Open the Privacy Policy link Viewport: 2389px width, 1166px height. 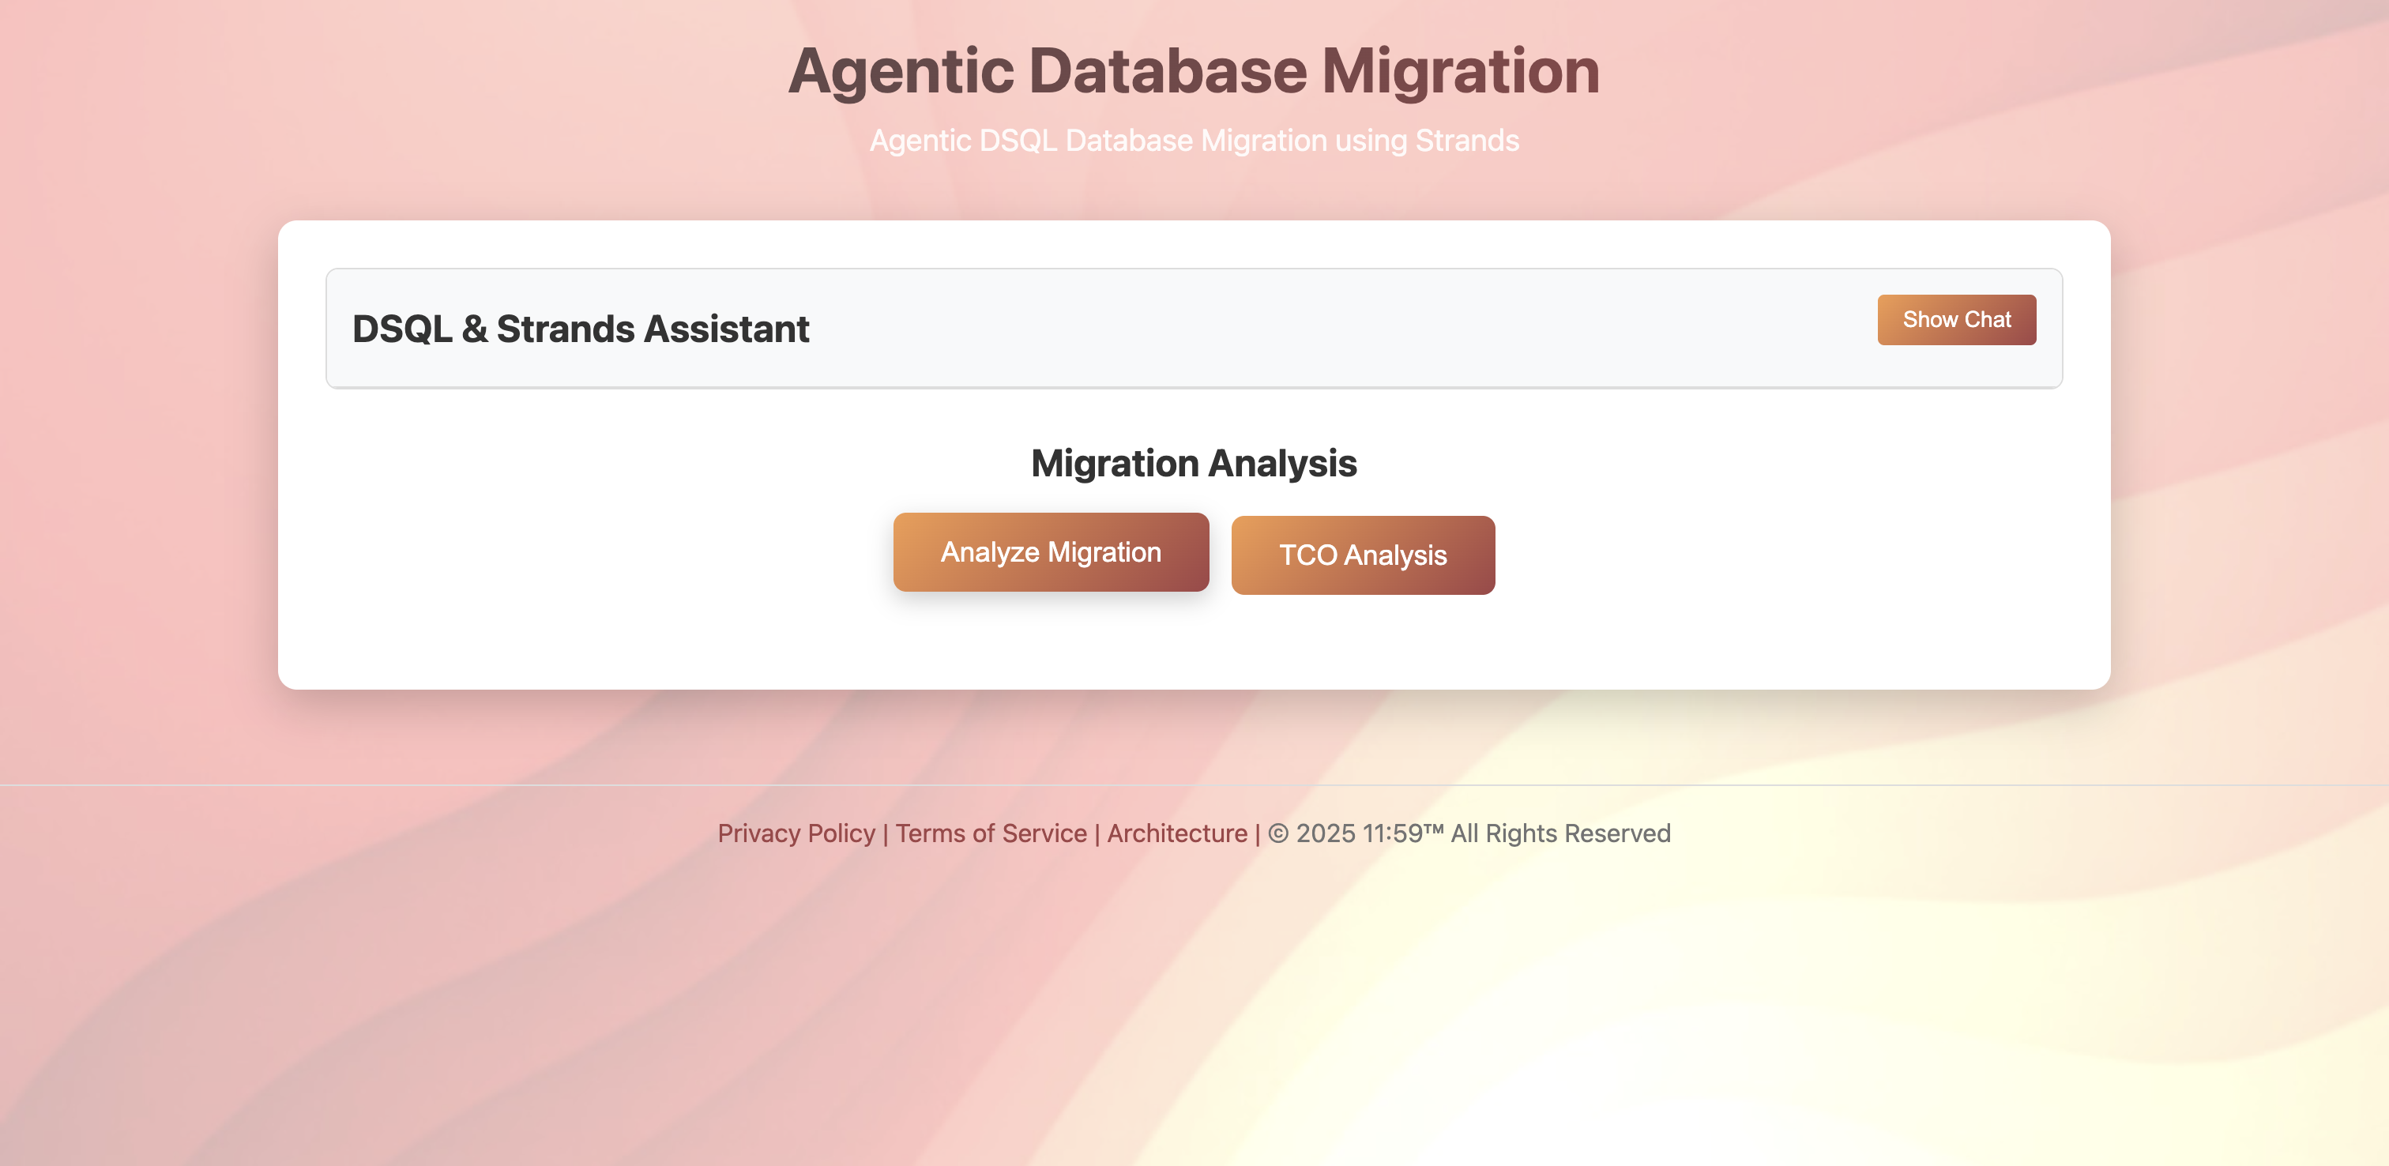click(796, 833)
